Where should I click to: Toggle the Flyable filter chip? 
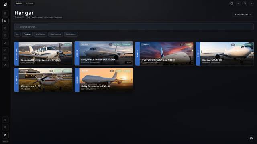tap(27, 34)
